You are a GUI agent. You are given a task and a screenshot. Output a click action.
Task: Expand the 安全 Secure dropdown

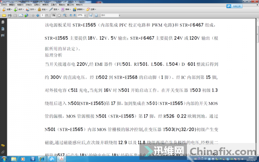point(47,10)
